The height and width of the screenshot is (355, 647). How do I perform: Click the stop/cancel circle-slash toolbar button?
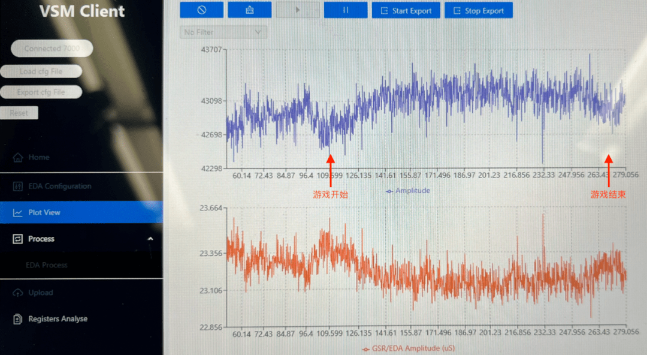tap(201, 10)
